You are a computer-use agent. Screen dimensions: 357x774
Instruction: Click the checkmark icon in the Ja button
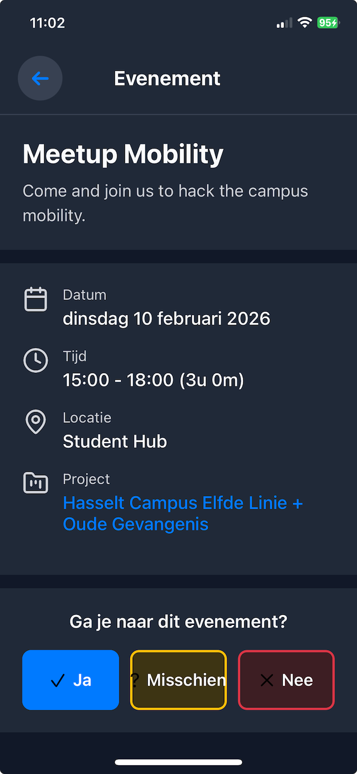[x=57, y=681]
